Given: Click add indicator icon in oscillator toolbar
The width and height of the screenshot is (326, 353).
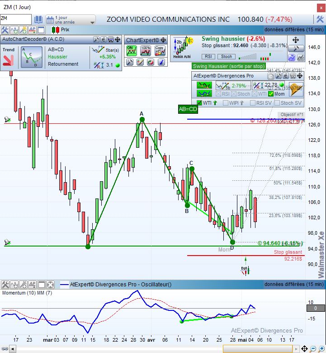Looking at the screenshot, I should click(14, 285).
